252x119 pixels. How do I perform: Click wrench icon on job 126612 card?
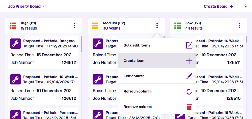point(15,43)
